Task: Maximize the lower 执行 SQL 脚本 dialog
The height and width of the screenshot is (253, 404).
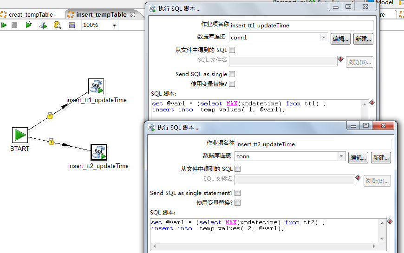Action: pos(365,125)
